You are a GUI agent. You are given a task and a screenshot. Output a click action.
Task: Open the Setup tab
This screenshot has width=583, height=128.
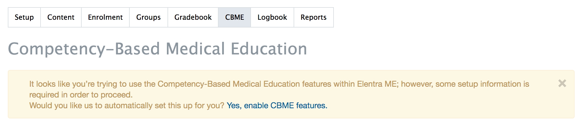tap(24, 17)
